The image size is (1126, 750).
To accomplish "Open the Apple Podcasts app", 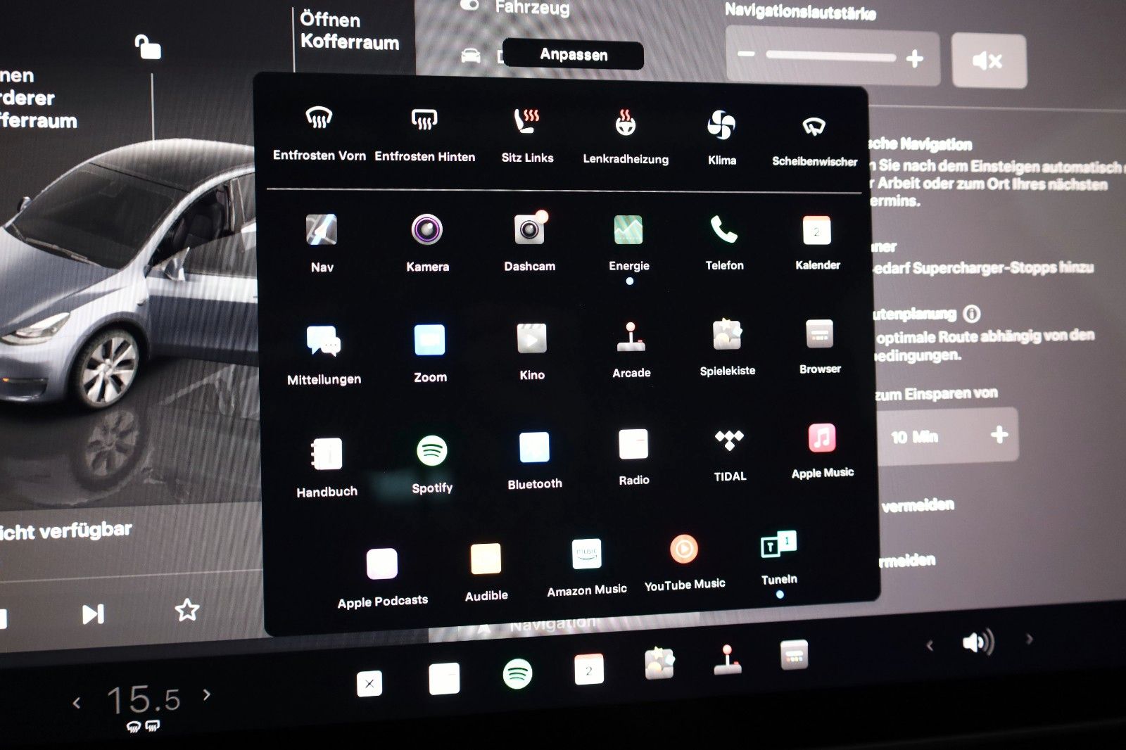I will (382, 564).
